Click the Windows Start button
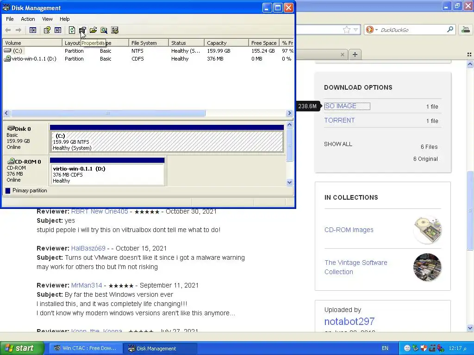This screenshot has height=355, width=474. 22,349
